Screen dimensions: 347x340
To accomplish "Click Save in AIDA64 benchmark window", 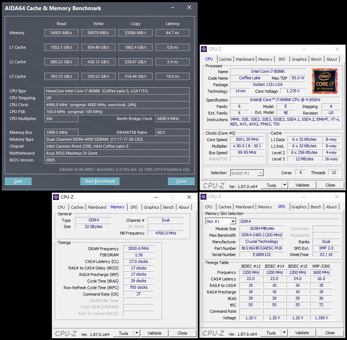I will click(x=18, y=181).
